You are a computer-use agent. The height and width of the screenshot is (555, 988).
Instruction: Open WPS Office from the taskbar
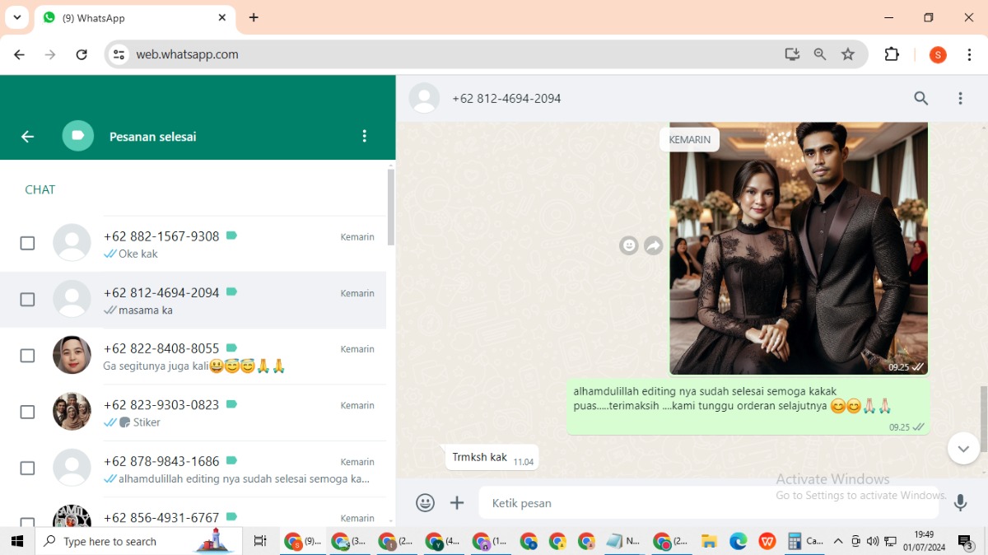(x=767, y=541)
